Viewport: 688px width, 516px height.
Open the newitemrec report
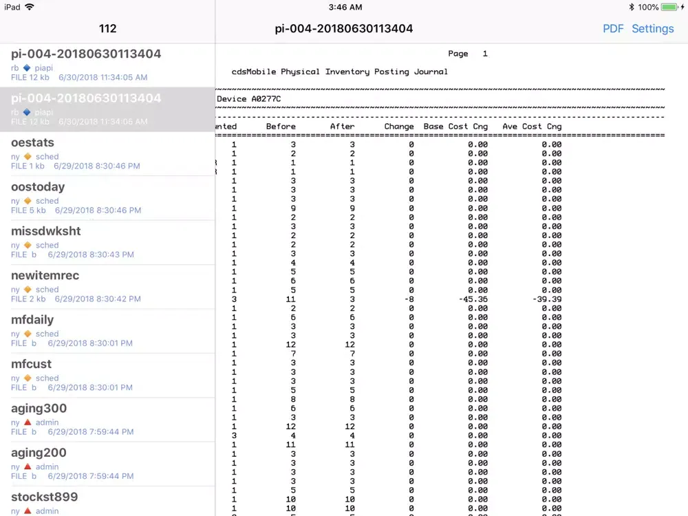[x=107, y=286]
